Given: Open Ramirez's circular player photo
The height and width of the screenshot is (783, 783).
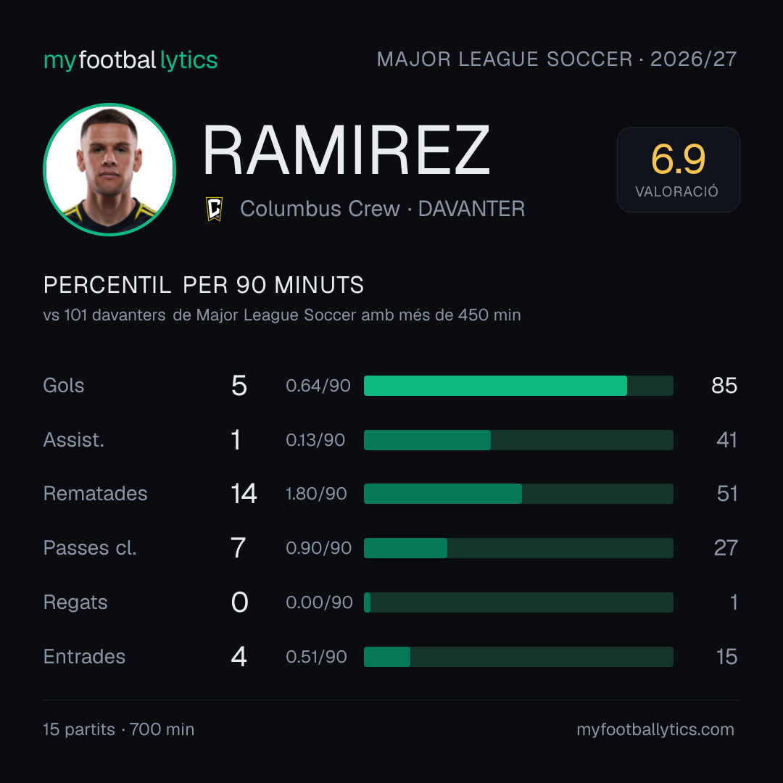Looking at the screenshot, I should 109,169.
